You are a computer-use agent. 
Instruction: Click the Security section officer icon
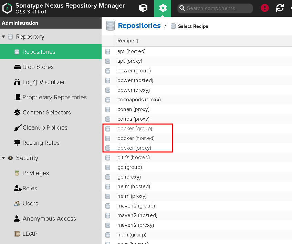point(10,158)
